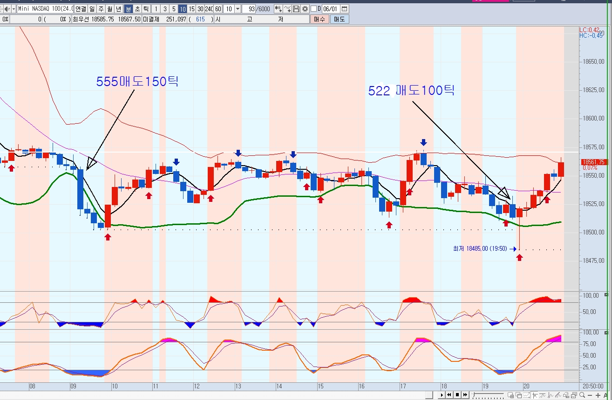Click the 13 date axis label
Screen dimensions: 612x400
238,386
